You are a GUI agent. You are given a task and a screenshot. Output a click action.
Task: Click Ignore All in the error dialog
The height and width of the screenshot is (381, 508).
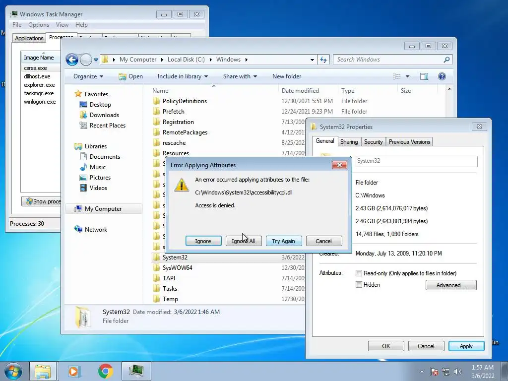point(244,241)
